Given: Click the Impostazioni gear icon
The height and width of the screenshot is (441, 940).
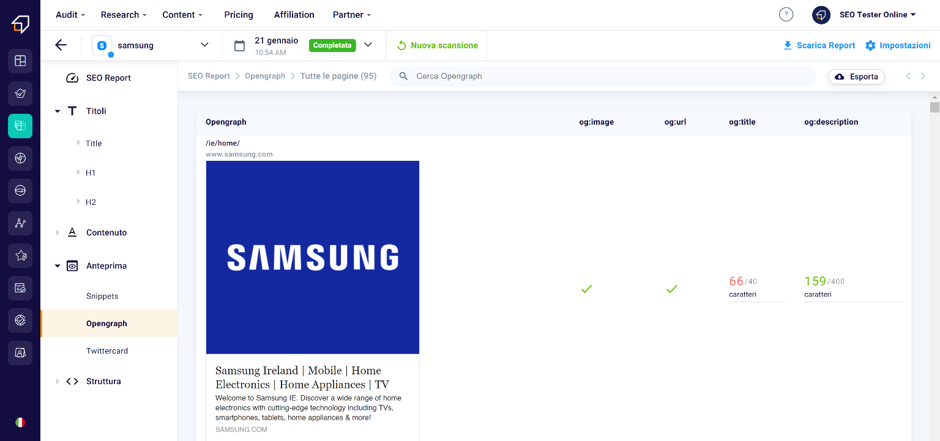Looking at the screenshot, I should click(x=870, y=45).
